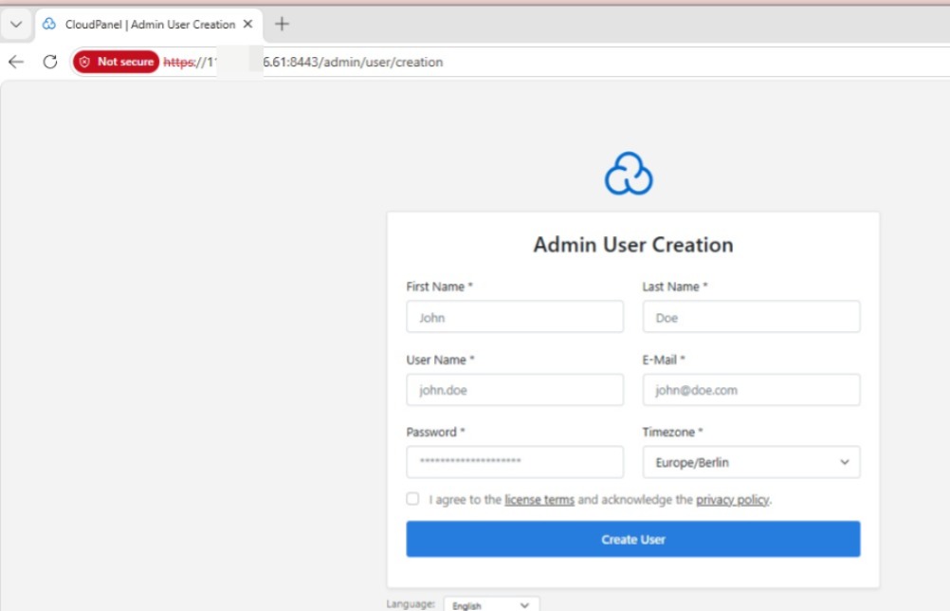Click the browser back arrow
This screenshot has width=950, height=611.
click(16, 62)
